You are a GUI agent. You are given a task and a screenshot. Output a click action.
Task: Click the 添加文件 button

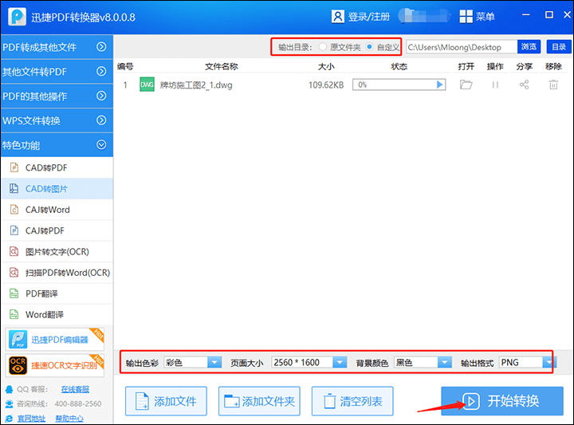166,401
